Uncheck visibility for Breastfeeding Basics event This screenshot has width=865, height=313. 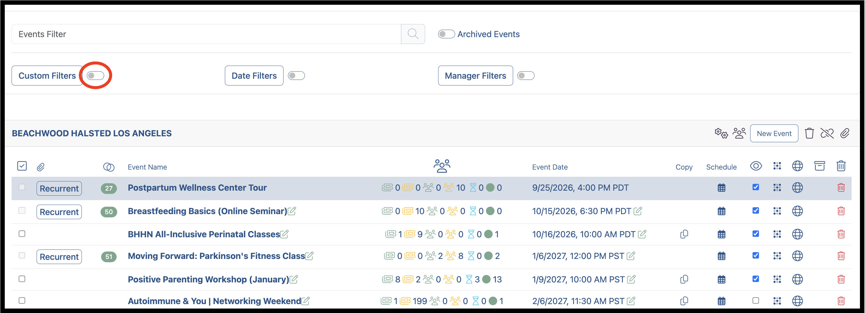tap(756, 211)
